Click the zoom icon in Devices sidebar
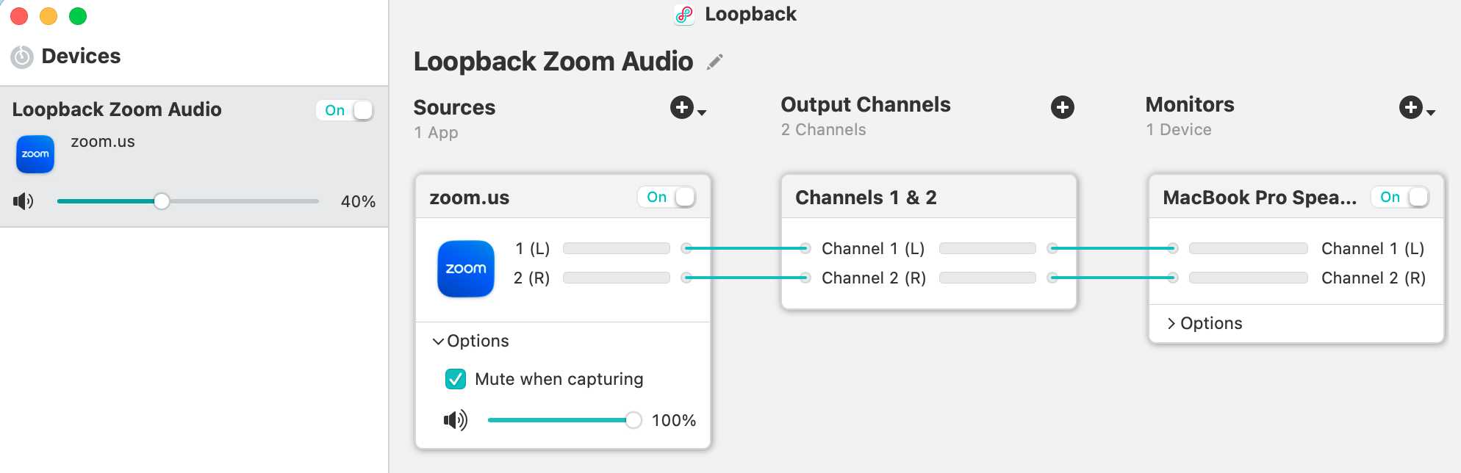1461x473 pixels. coord(35,154)
